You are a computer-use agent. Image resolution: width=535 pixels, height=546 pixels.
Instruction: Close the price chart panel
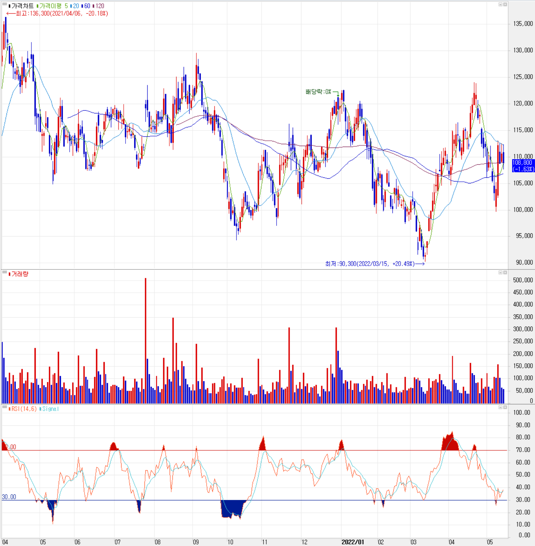coord(505,4)
